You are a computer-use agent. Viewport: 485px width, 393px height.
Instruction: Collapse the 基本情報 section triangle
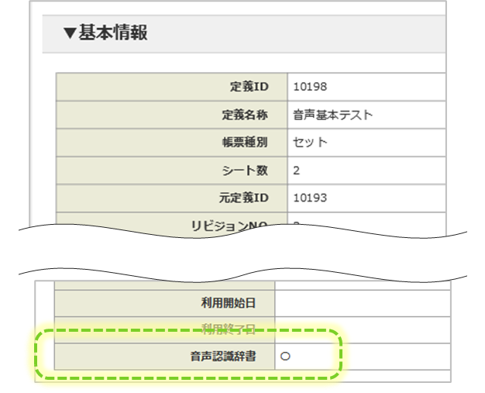(70, 33)
